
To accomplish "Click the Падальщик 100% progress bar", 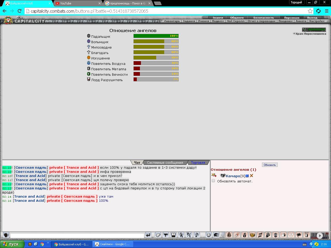I will pos(156,36).
